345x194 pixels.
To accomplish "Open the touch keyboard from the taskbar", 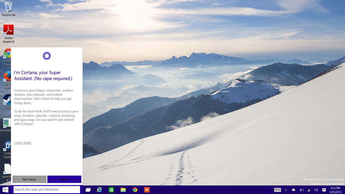I will (278, 190).
